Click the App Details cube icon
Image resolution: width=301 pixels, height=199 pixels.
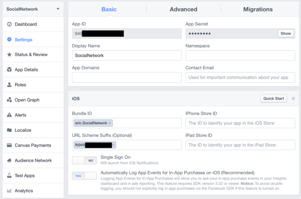pos(9,70)
